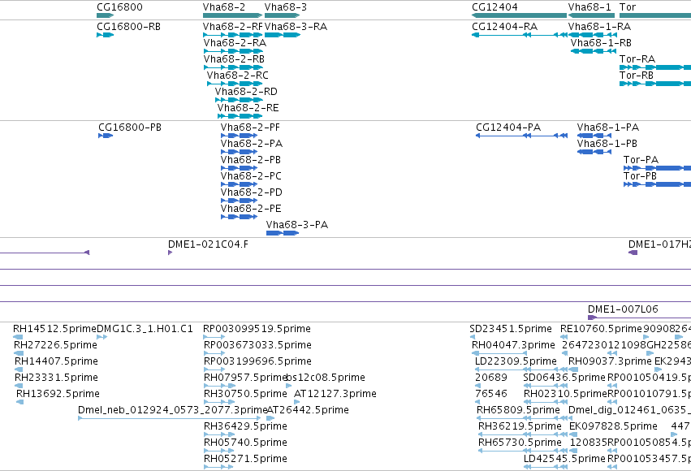Click BAC clone DME1-007L06 label

point(623,309)
